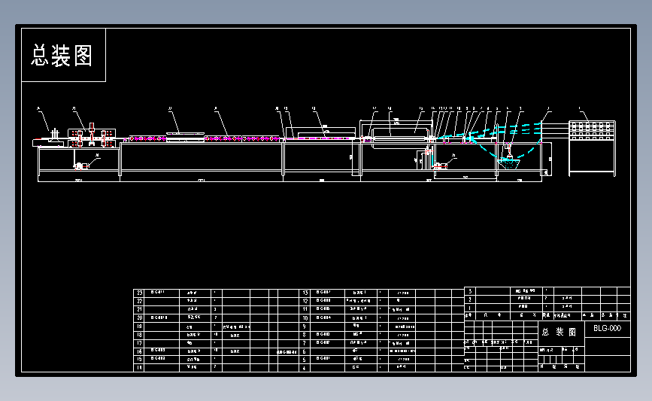
Task: Select parts list row number 23
Action: (217, 293)
